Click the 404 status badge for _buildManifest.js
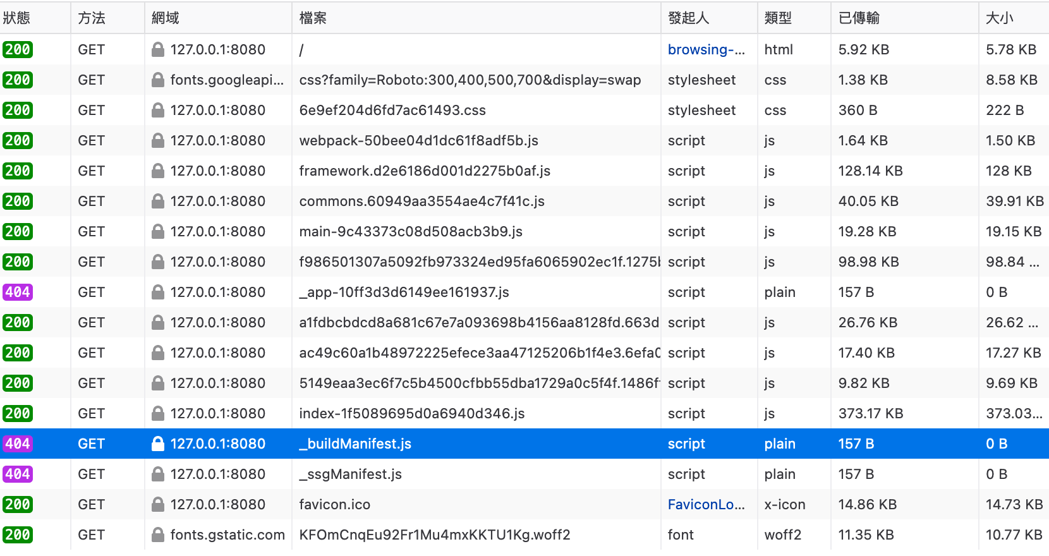 point(18,444)
